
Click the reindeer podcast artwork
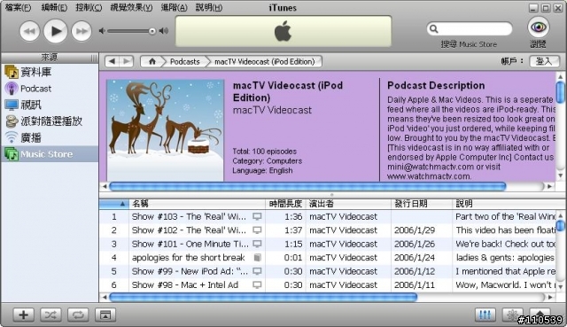tap(166, 130)
